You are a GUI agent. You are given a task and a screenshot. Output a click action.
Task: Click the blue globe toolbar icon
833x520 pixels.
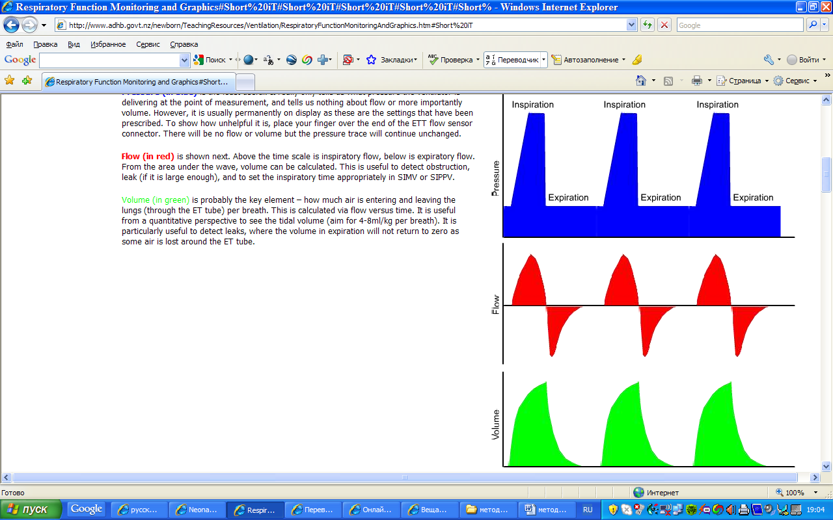click(249, 60)
